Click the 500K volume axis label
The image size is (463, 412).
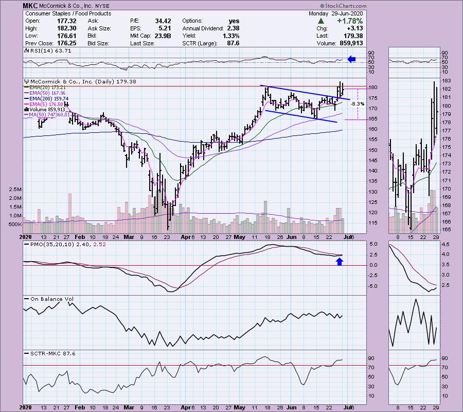pos(15,225)
